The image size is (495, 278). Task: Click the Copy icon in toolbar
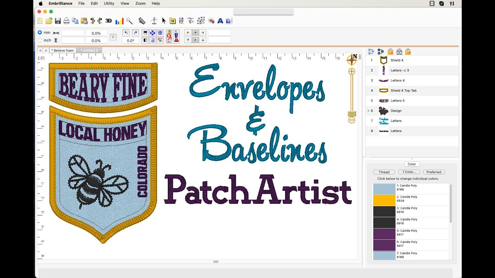tap(75, 21)
